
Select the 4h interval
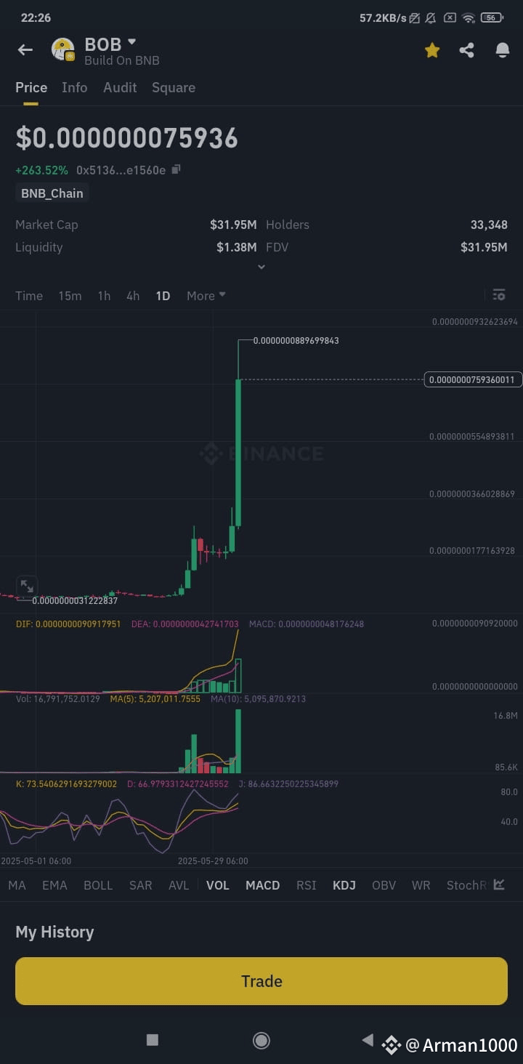(133, 296)
